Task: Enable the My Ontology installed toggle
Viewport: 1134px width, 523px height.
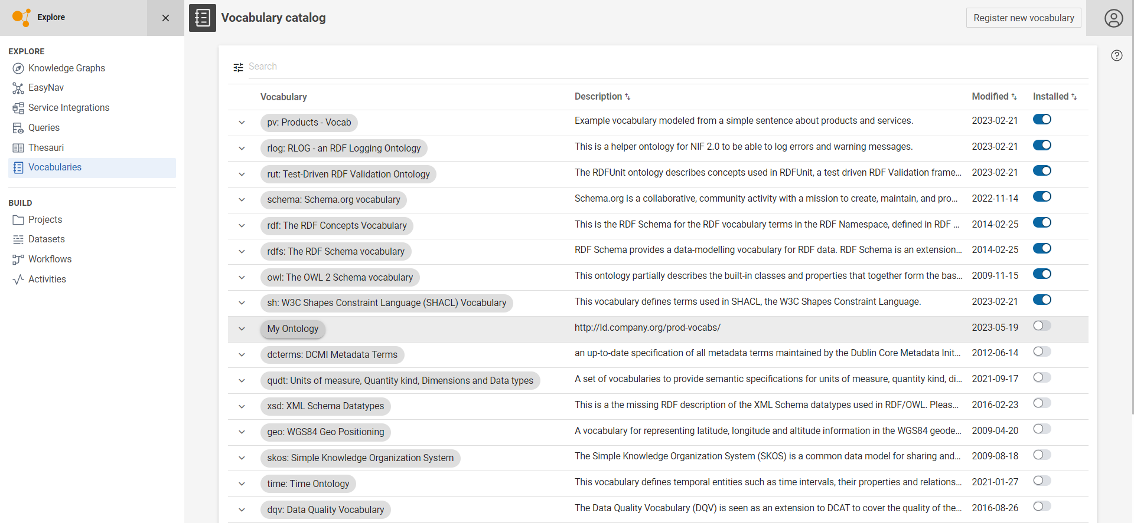Action: pos(1042,326)
